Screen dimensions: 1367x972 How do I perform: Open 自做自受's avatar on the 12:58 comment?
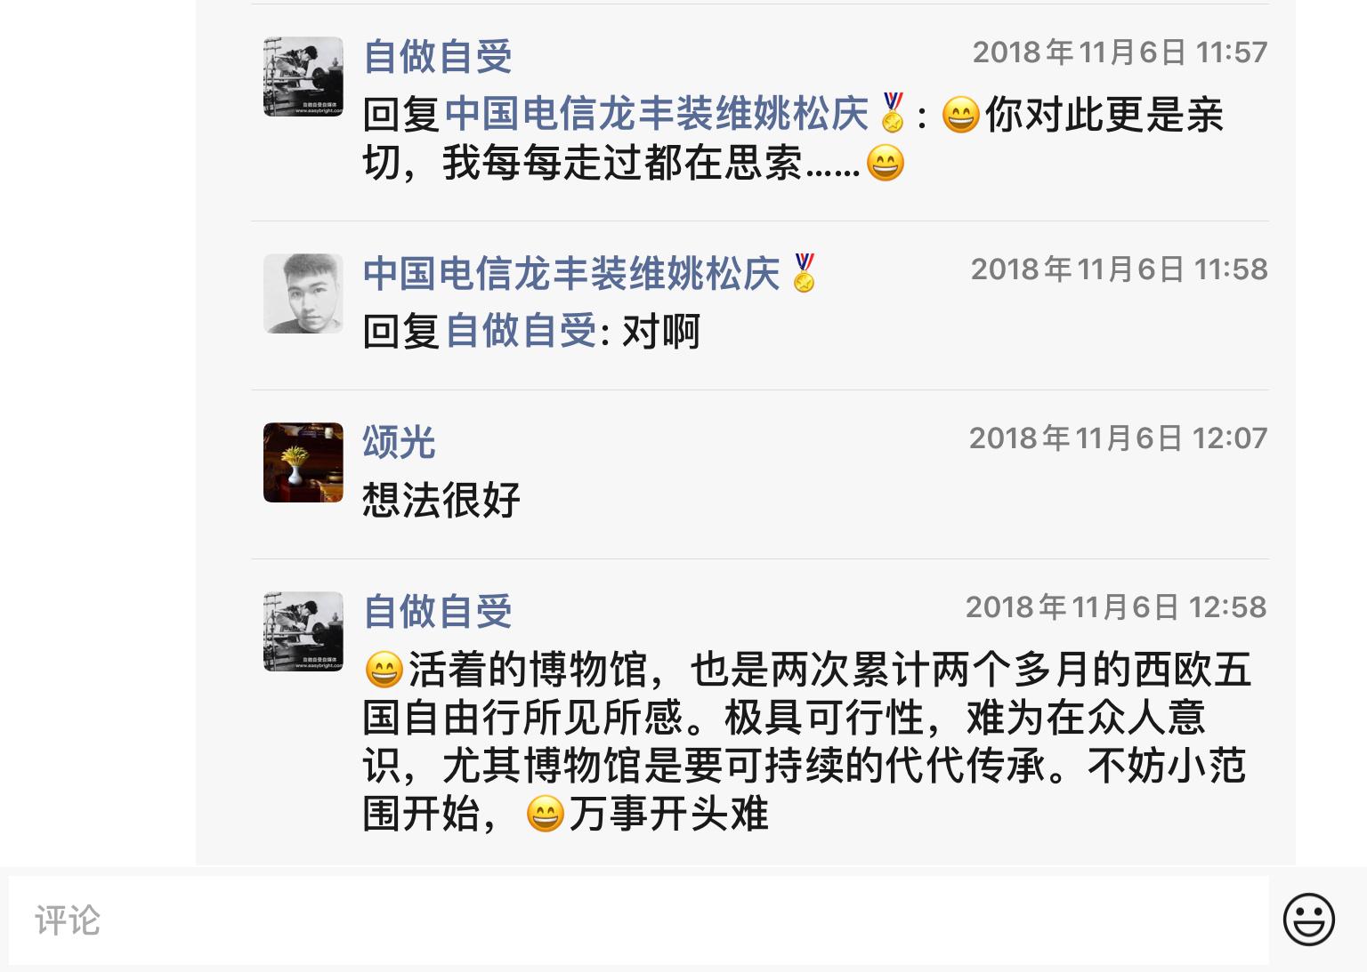pyautogui.click(x=303, y=631)
